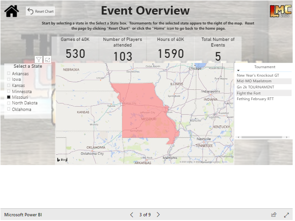Screen dimensions: 295x221
Task: Click the filter icon above the state slicer
Action: point(39,60)
